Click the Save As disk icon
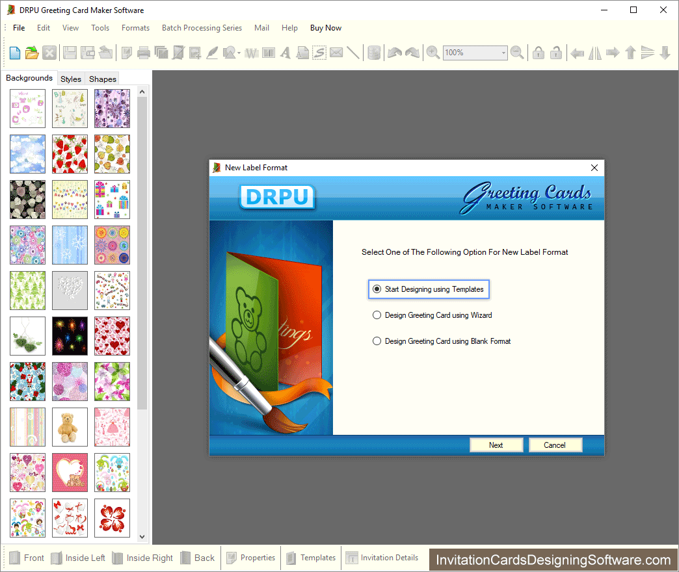The height and width of the screenshot is (572, 679). 88,53
